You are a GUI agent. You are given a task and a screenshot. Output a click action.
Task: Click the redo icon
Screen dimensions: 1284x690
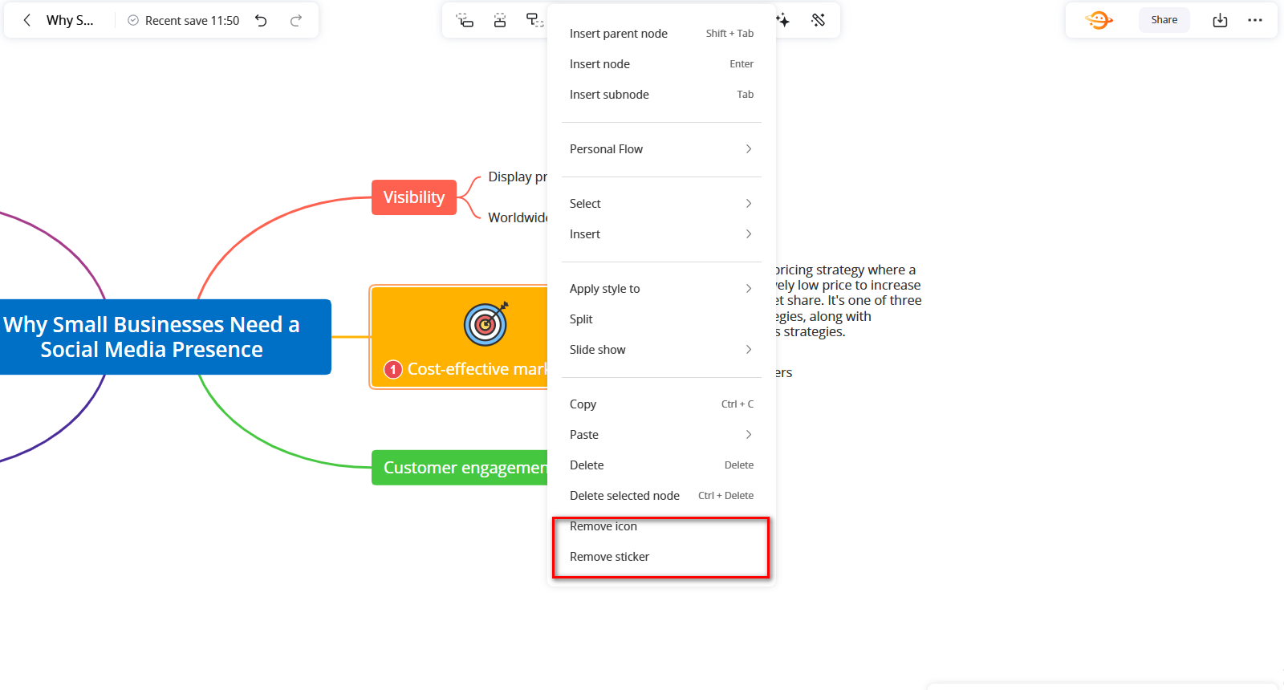pyautogui.click(x=296, y=20)
